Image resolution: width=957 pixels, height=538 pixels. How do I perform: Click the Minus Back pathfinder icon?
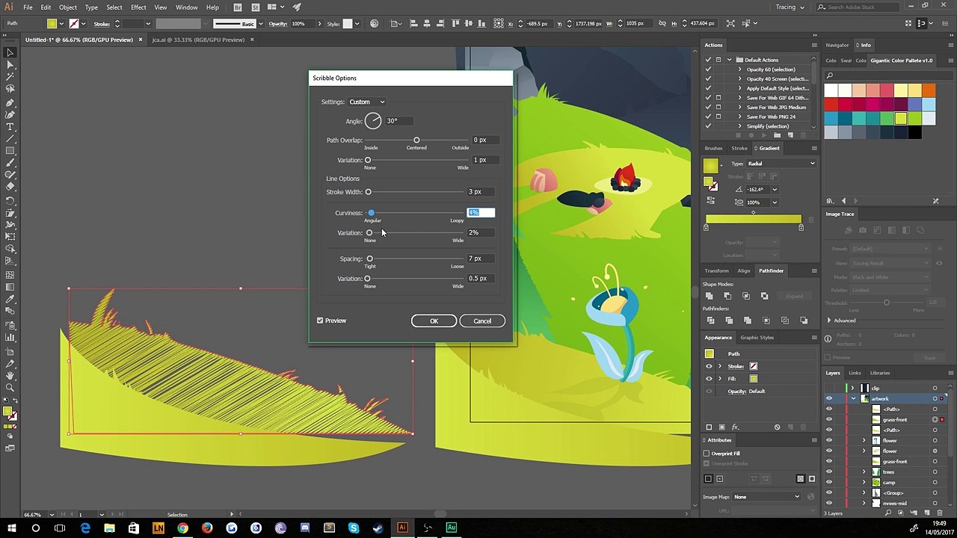pos(804,321)
